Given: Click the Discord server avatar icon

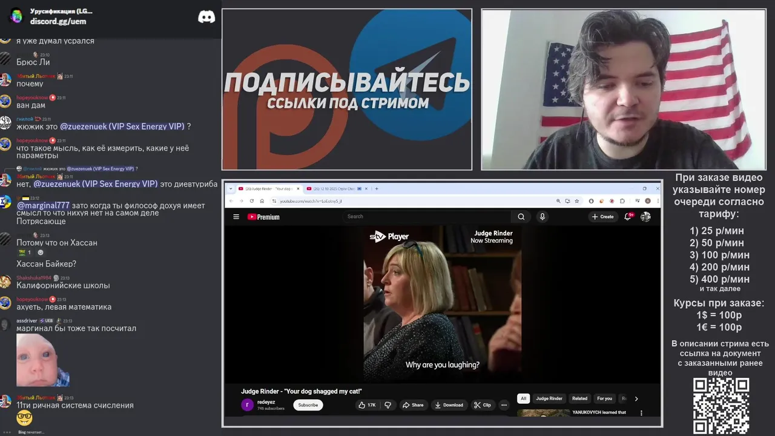Looking at the screenshot, I should click(16, 16).
